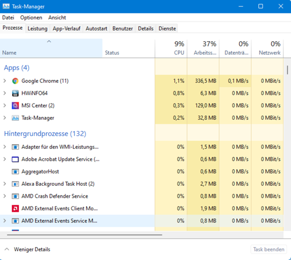Image resolution: width=291 pixels, height=260 pixels.
Task: Open the Ansicht menu
Action: 57,18
